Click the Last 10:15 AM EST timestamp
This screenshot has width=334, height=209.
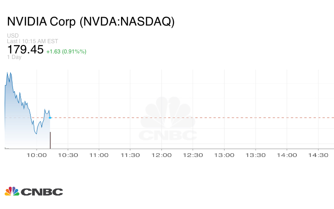[x=32, y=41]
